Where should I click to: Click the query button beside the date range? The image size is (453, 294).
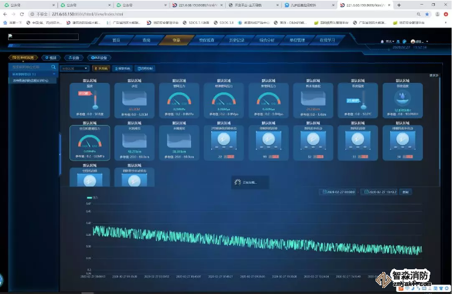(x=406, y=192)
